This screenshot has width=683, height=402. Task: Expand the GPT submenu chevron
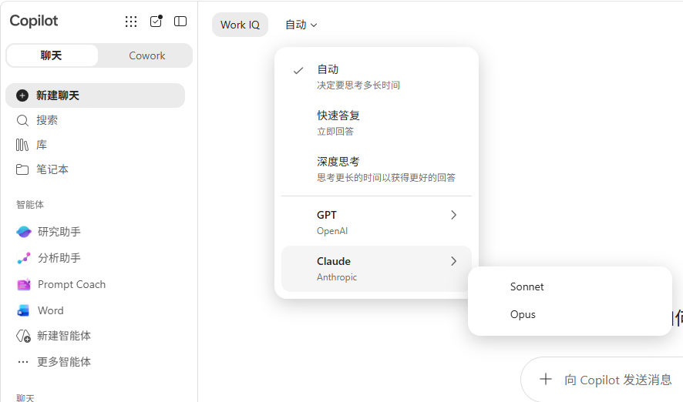click(x=453, y=215)
